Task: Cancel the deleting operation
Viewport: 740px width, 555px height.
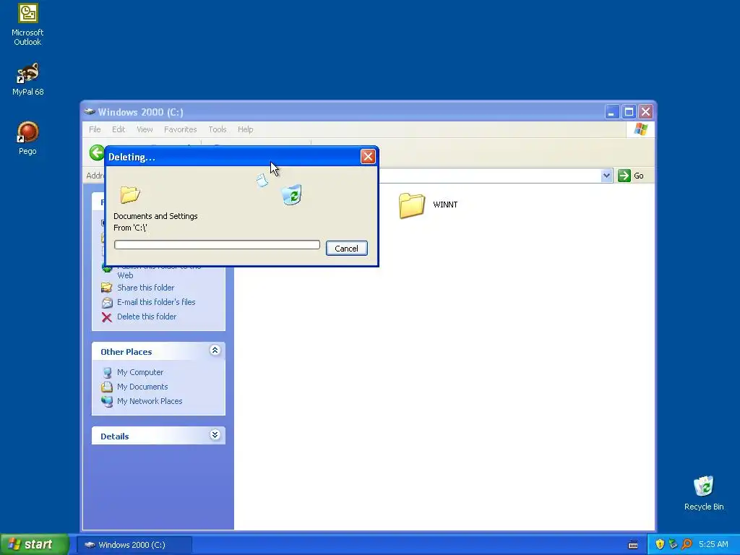Action: click(346, 249)
